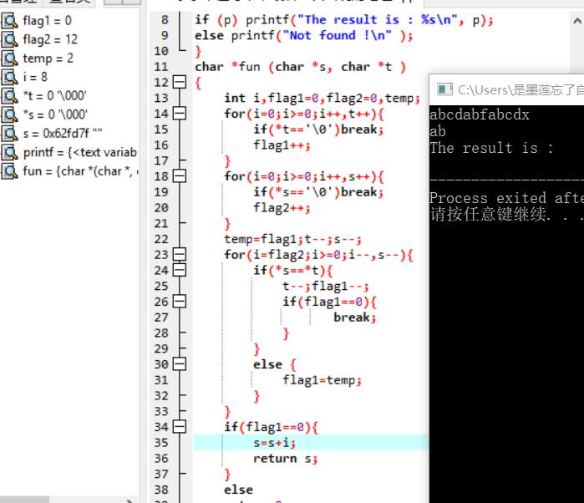The image size is (584, 503).
Task: Select the fun = {char *(char * watch entry
Action: coord(80,171)
